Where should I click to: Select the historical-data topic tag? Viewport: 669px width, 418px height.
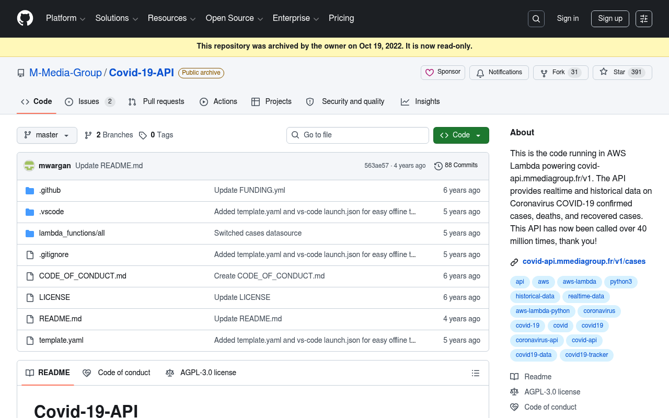pyautogui.click(x=535, y=297)
